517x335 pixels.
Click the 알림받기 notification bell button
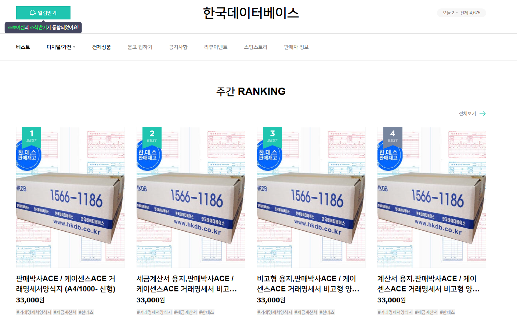coord(43,13)
